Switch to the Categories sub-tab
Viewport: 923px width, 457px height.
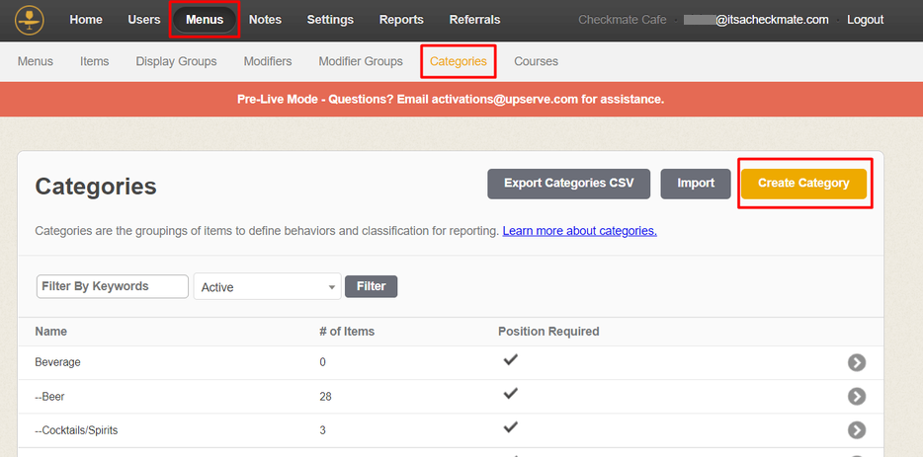coord(458,61)
